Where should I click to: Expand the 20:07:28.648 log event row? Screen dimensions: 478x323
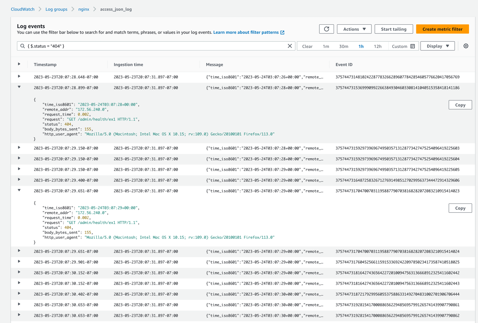(19, 76)
